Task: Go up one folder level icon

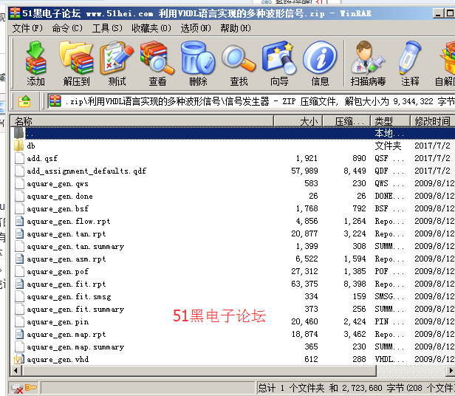Action: click(24, 101)
